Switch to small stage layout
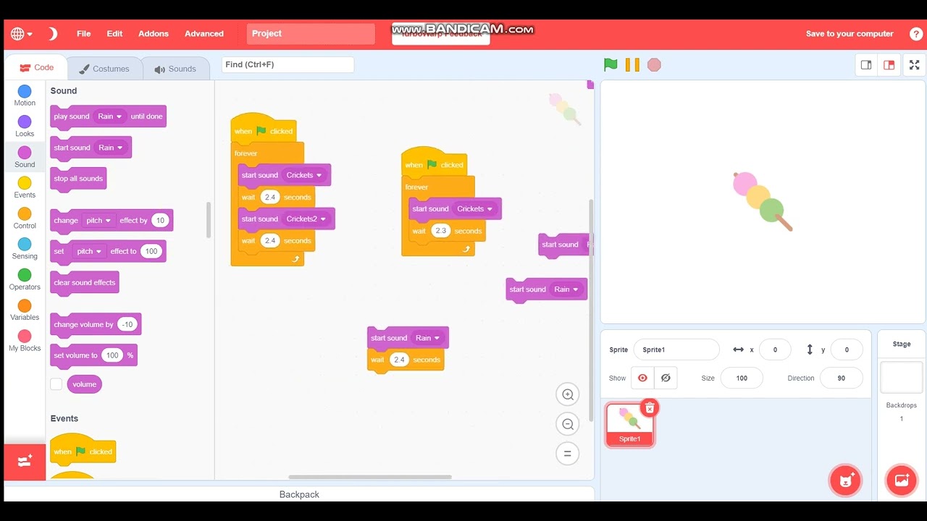The height and width of the screenshot is (521, 927). tap(865, 64)
